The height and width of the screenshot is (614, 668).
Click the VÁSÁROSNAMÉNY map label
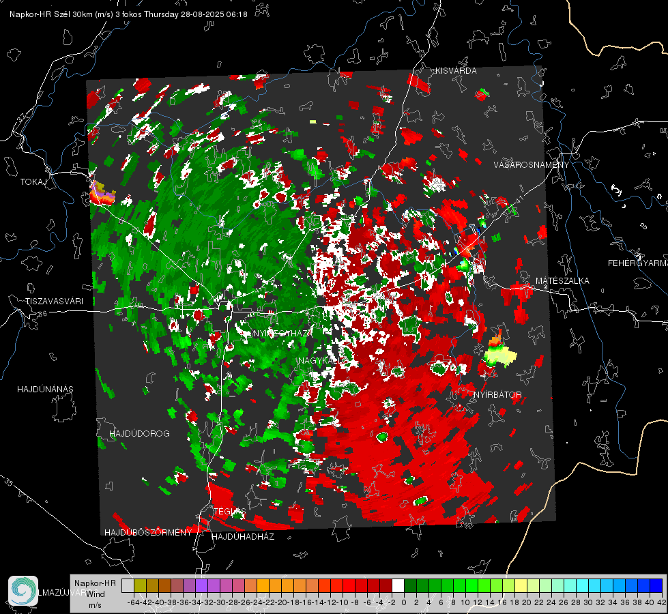click(532, 165)
